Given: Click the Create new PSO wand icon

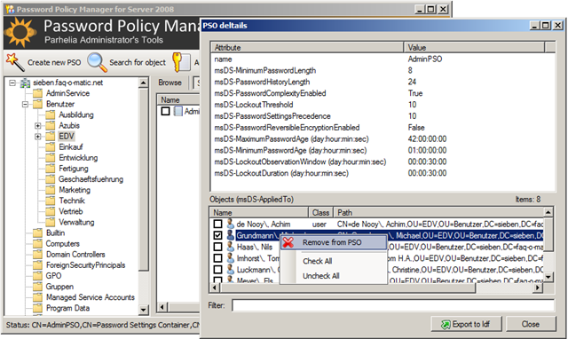Looking at the screenshot, I should click(14, 62).
